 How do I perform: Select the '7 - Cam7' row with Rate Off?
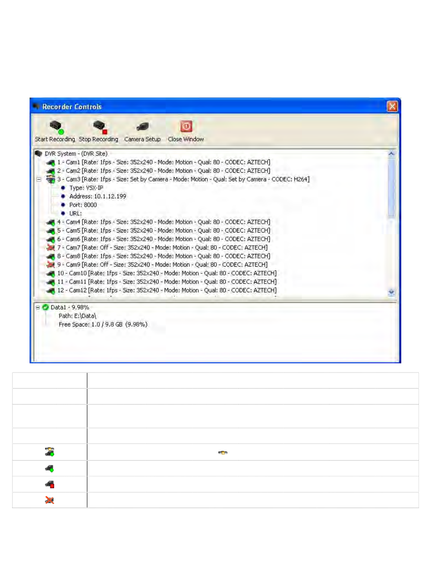pos(162,248)
